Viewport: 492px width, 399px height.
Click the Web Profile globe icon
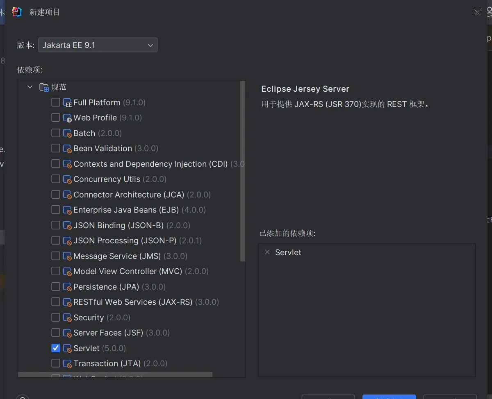(x=67, y=118)
